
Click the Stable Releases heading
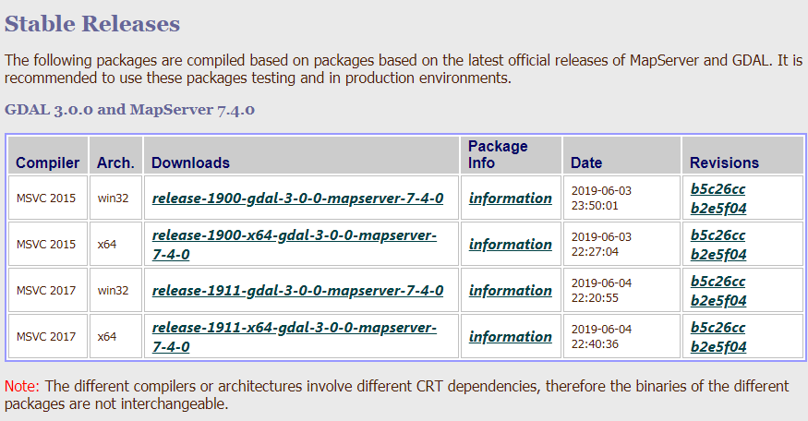[x=92, y=25]
